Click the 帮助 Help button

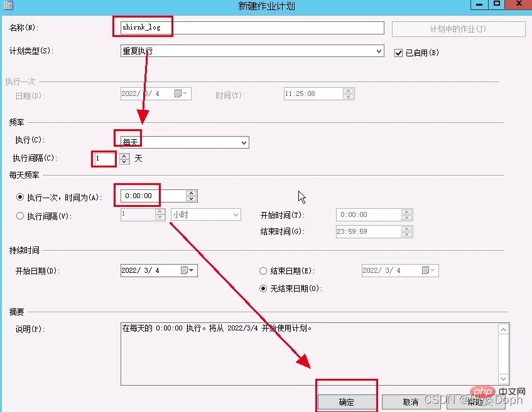476,402
